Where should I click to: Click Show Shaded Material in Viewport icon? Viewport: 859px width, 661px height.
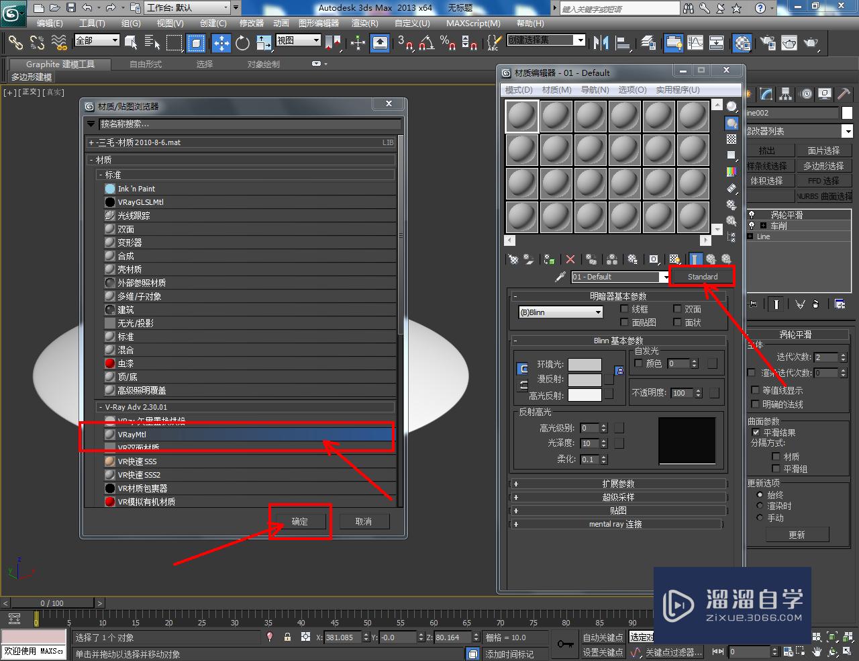(674, 259)
